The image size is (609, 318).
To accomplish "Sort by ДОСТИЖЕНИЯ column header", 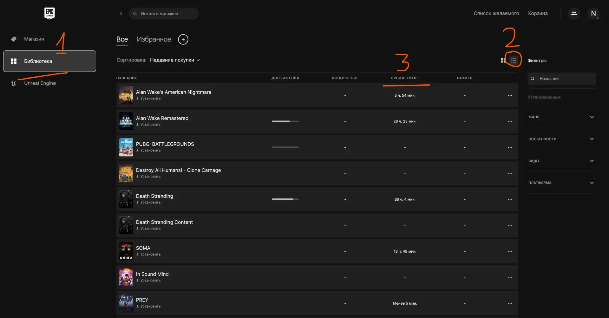I will [285, 78].
